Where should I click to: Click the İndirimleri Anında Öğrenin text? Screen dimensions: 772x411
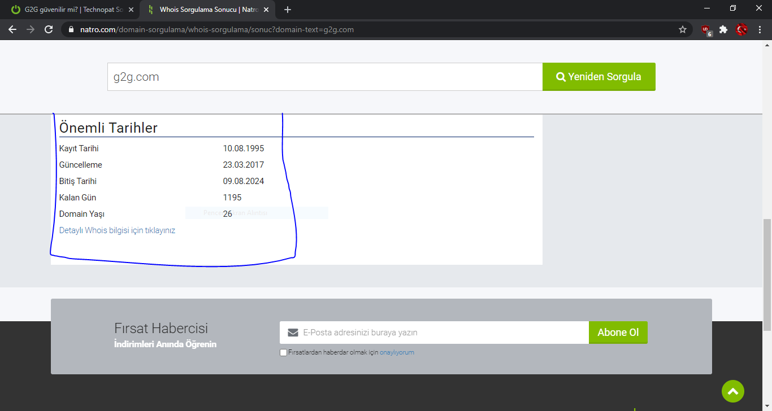pyautogui.click(x=165, y=344)
